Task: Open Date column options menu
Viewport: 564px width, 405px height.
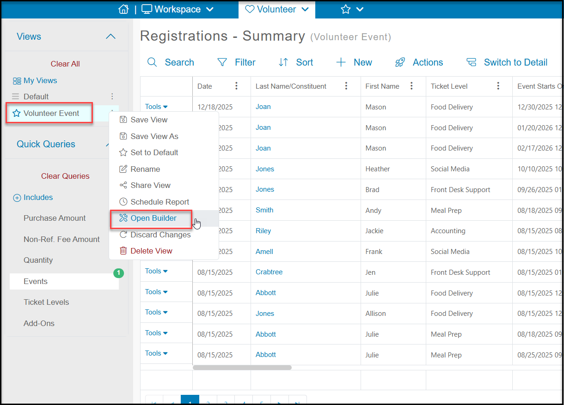Action: coord(237,86)
